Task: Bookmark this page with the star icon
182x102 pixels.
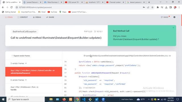Action: [x=152, y=7]
